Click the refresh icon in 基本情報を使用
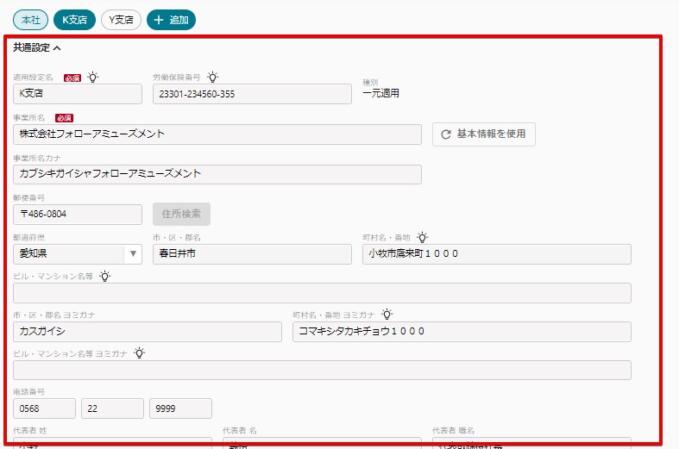 coord(446,134)
